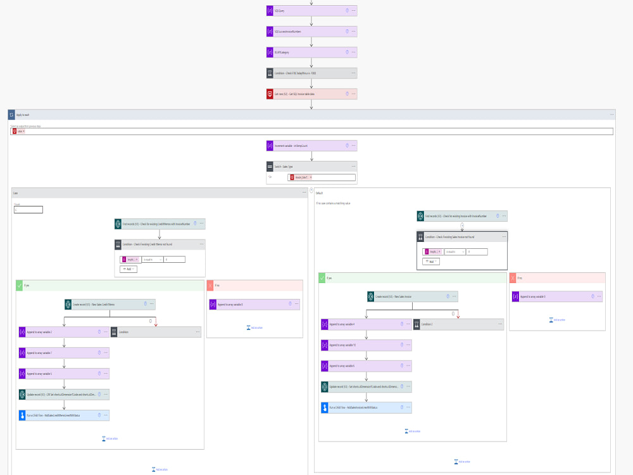Image resolution: width=633 pixels, height=475 pixels.
Task: Click the Find records Dataverse icon checking Credit Memos
Action: (118, 224)
